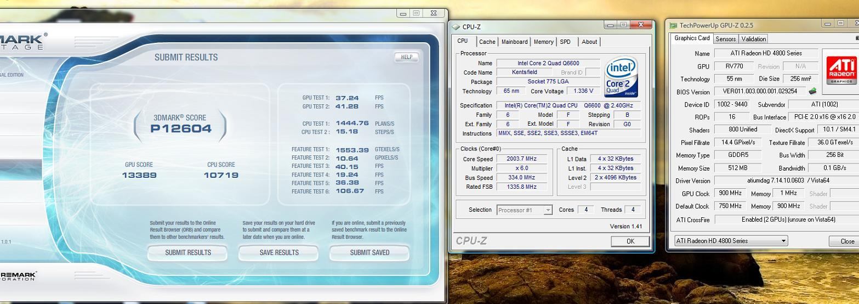Maximize the 3DMark Vantage window
The image size is (859, 304).
click(x=416, y=13)
